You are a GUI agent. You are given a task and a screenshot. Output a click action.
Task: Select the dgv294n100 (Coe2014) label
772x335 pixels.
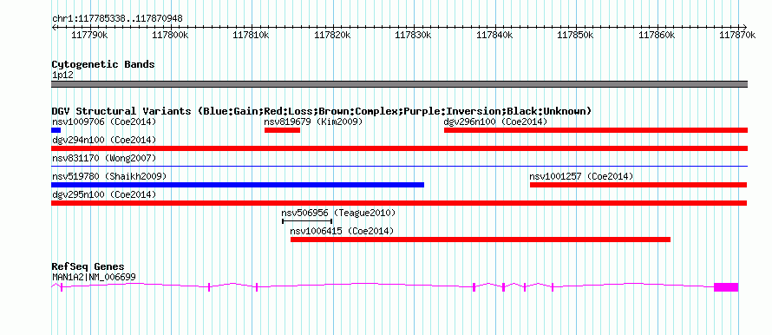click(104, 140)
